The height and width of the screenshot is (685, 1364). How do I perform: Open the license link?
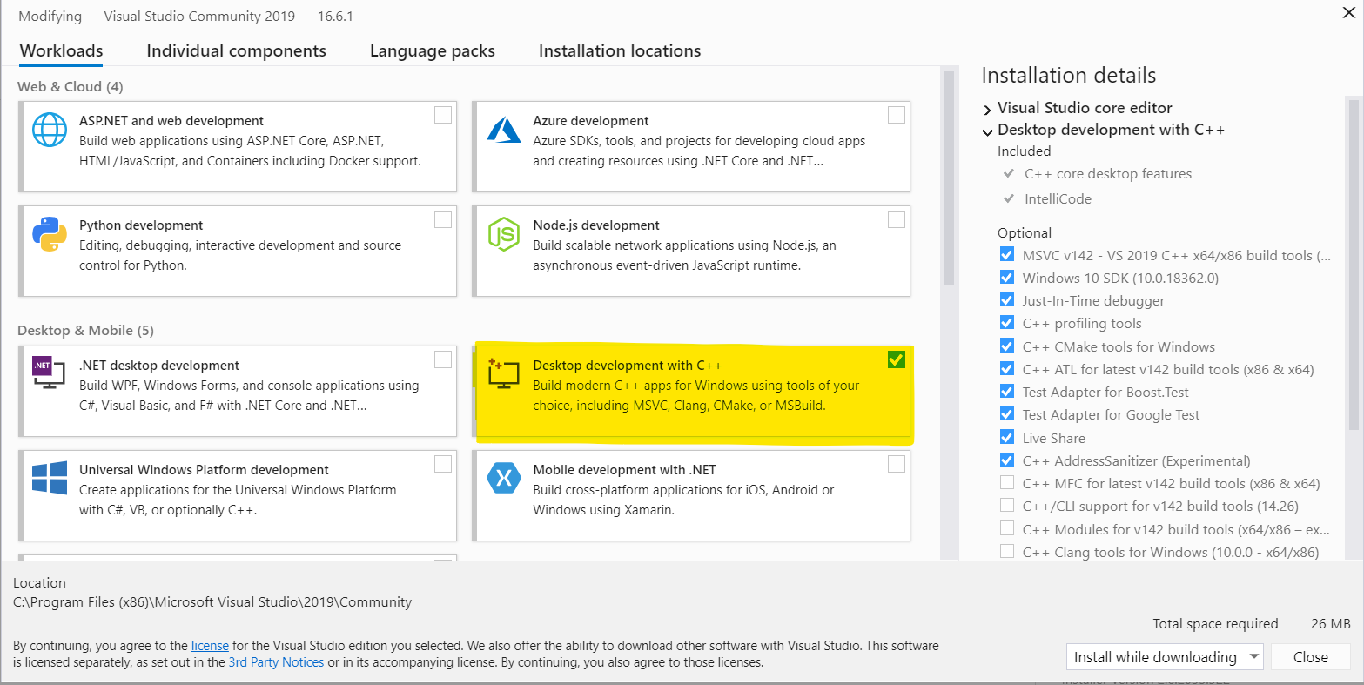(210, 646)
